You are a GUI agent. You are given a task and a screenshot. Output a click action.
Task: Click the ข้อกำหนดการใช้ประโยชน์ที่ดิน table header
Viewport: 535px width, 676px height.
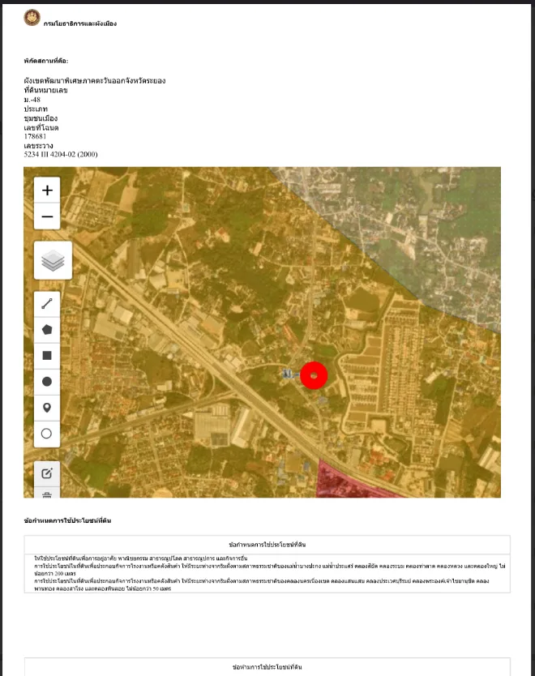(267, 545)
